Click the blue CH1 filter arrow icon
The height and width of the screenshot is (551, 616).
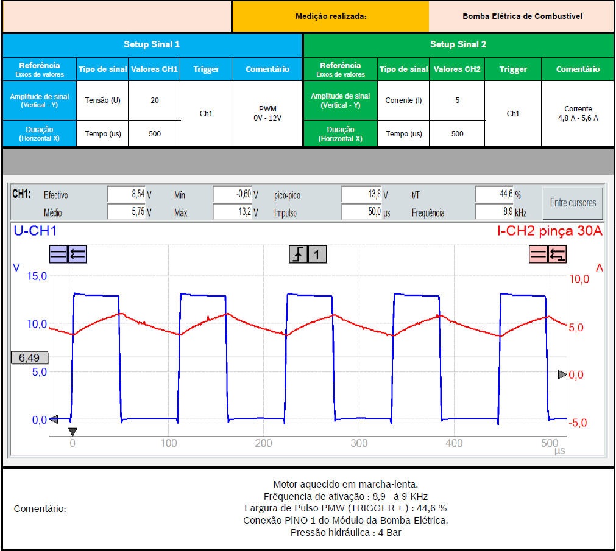coord(77,254)
